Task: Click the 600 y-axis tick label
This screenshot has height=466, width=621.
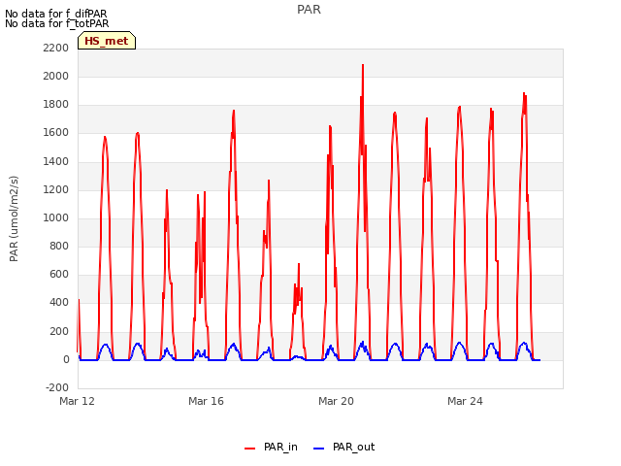Action: (59, 275)
